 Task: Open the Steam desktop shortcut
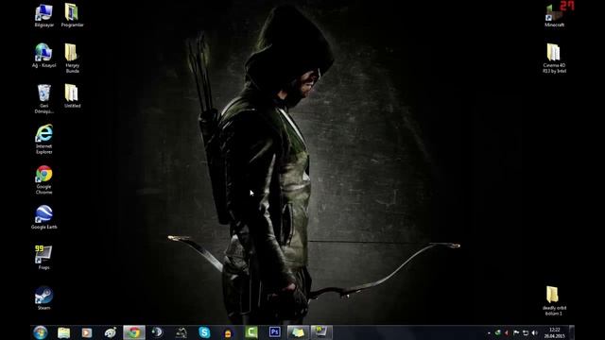point(44,298)
